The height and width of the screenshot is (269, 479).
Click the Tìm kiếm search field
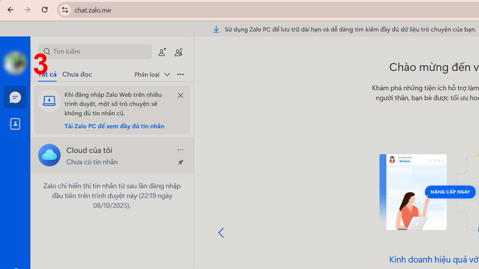pyautogui.click(x=95, y=51)
